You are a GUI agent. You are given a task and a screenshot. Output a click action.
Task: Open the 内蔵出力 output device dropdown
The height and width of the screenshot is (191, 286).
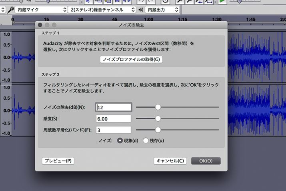(x=162, y=9)
